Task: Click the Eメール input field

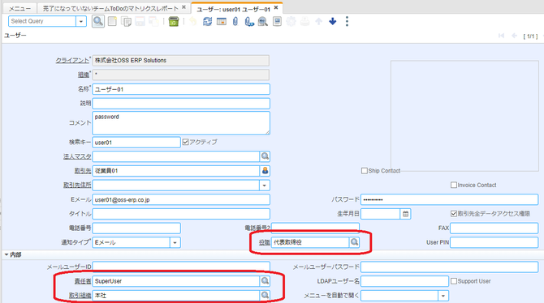Action: (181, 199)
